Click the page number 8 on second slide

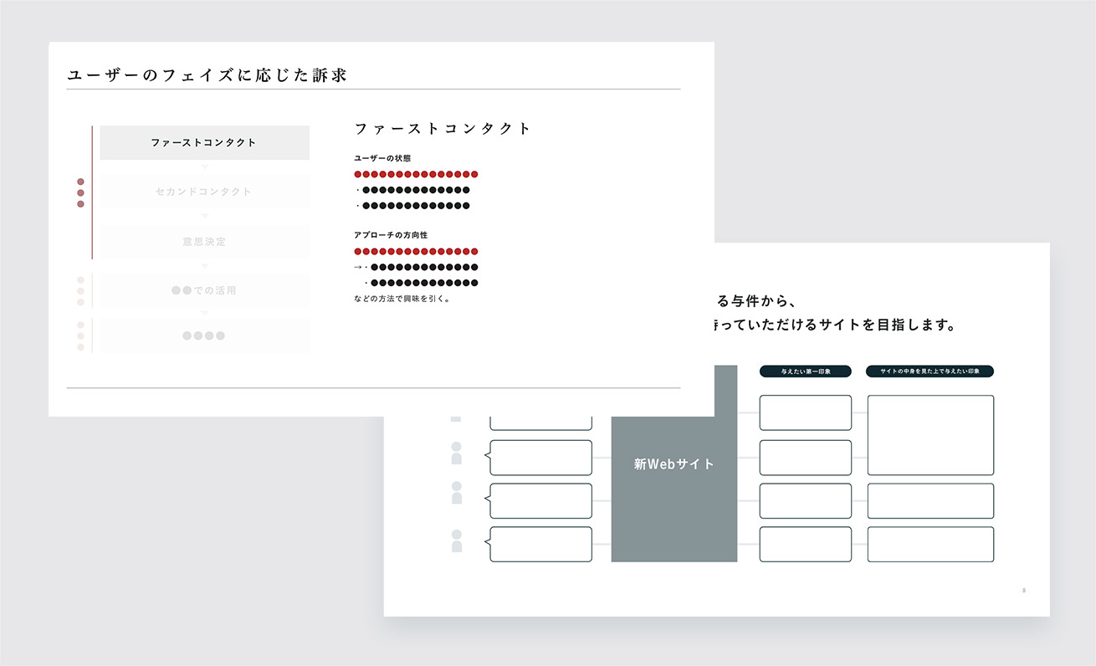(x=1023, y=591)
